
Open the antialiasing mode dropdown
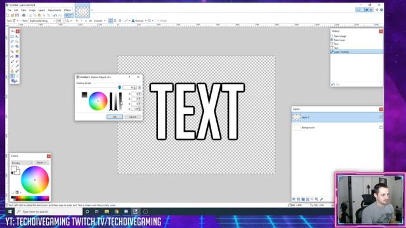click(x=127, y=21)
